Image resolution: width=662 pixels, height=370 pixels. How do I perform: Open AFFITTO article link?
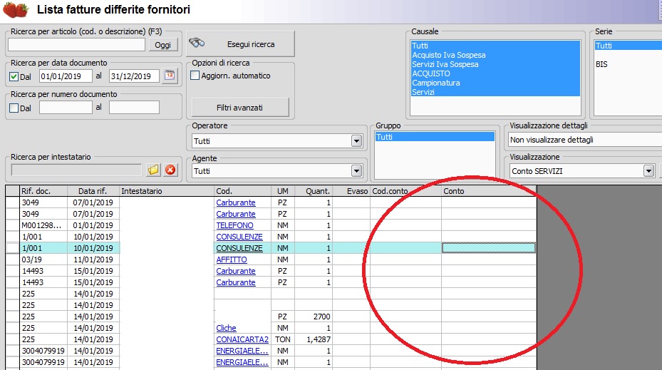[x=232, y=259]
